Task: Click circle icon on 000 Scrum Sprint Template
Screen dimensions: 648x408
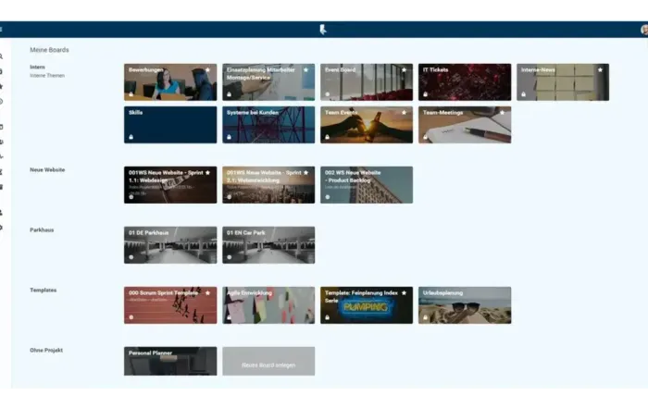Action: 131,317
